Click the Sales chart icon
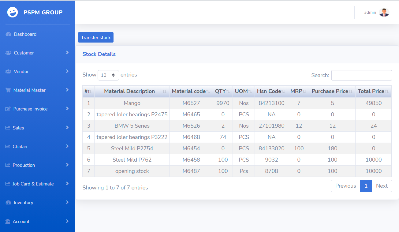 pyautogui.click(x=8, y=128)
